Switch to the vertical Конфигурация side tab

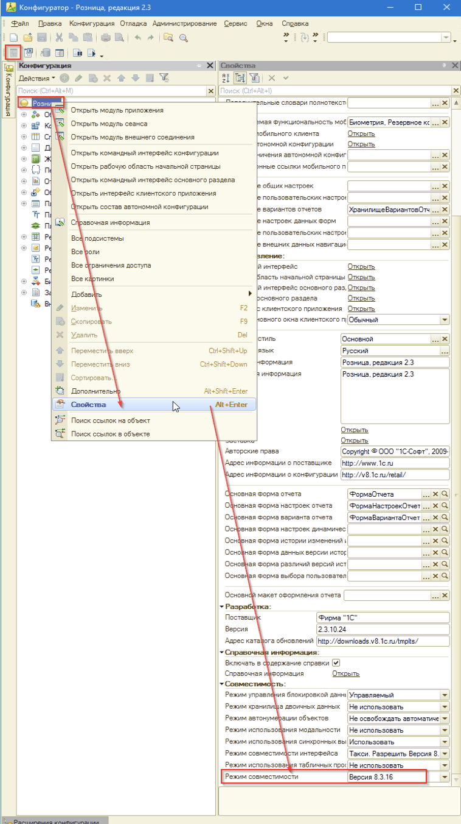click(9, 91)
